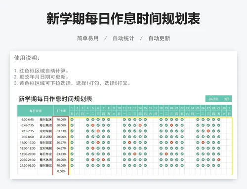Click the red cross for 17:00-17:30 on day 12

tap(129, 143)
